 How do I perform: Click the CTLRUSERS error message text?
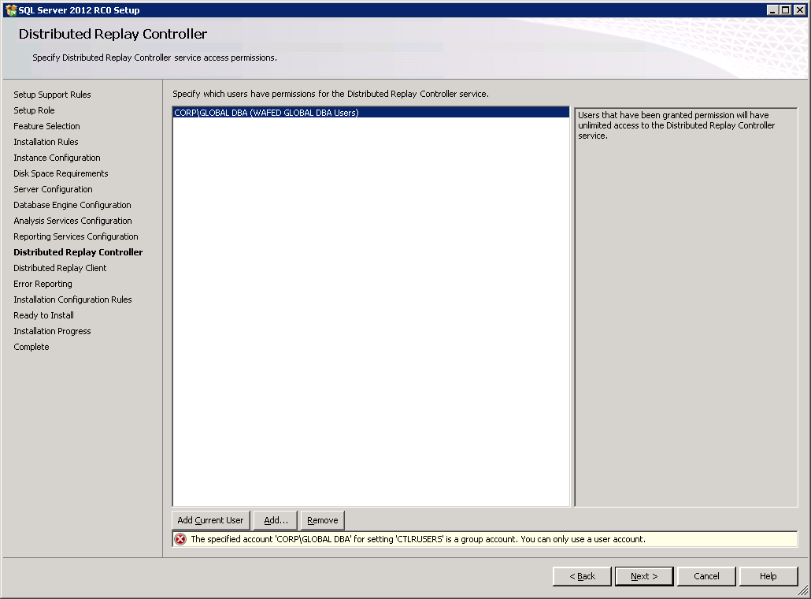(417, 540)
